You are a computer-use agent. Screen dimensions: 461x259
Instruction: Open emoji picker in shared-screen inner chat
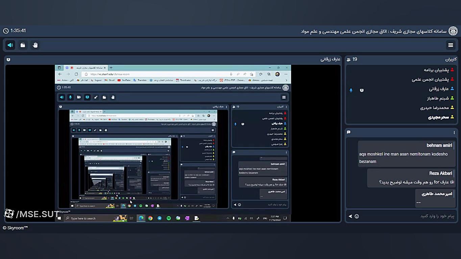coord(240,205)
